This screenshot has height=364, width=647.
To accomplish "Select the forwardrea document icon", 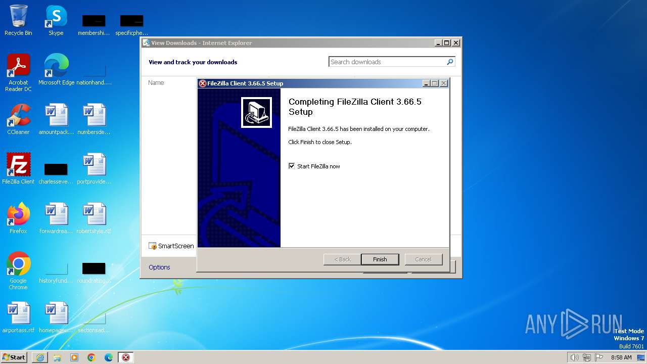I will [56, 218].
